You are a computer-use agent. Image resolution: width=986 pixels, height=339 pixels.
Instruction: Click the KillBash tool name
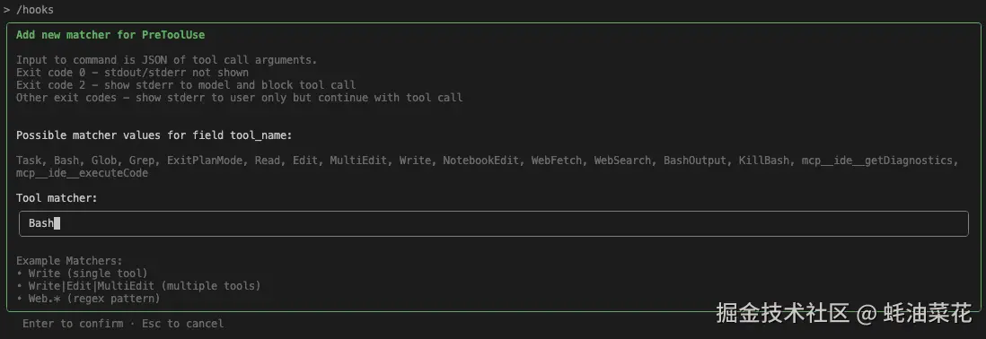763,160
